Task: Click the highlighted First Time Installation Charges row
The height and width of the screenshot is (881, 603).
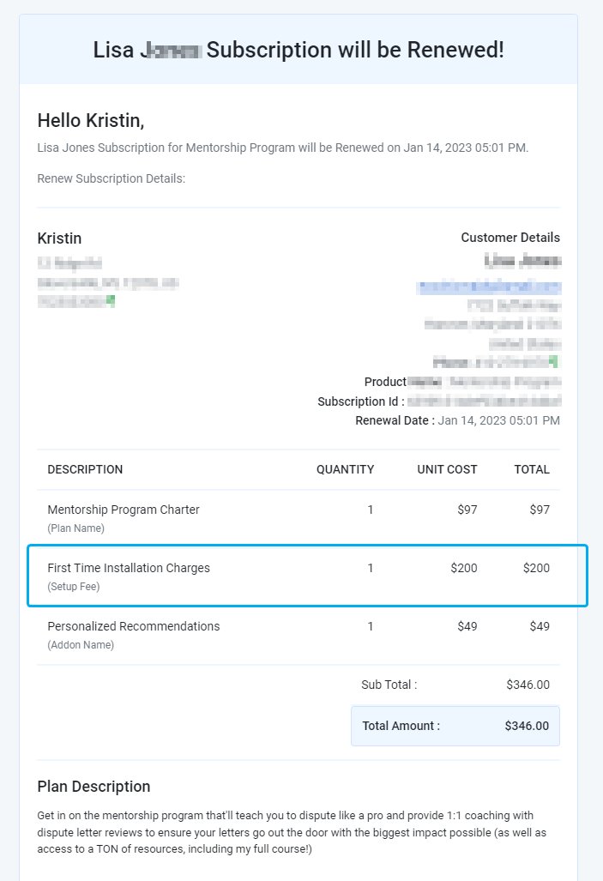Action: click(x=307, y=576)
